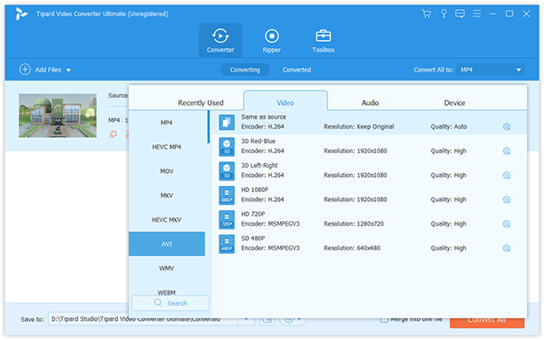Choose AVI in the format list
The height and width of the screenshot is (340, 544).
coord(167,244)
